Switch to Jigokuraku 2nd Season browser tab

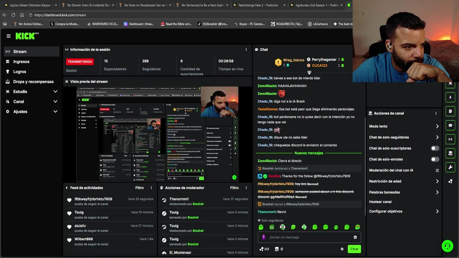(316, 5)
